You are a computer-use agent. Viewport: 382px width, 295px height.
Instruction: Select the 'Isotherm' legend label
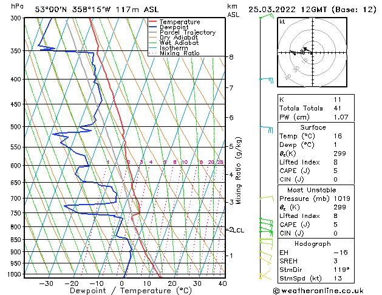174,48
